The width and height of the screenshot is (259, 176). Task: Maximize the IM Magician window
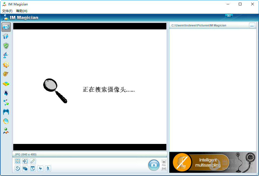(x=240, y=4)
